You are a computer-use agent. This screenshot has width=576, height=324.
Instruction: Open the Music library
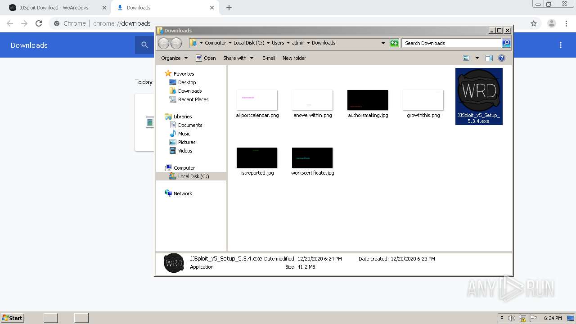pos(180,134)
